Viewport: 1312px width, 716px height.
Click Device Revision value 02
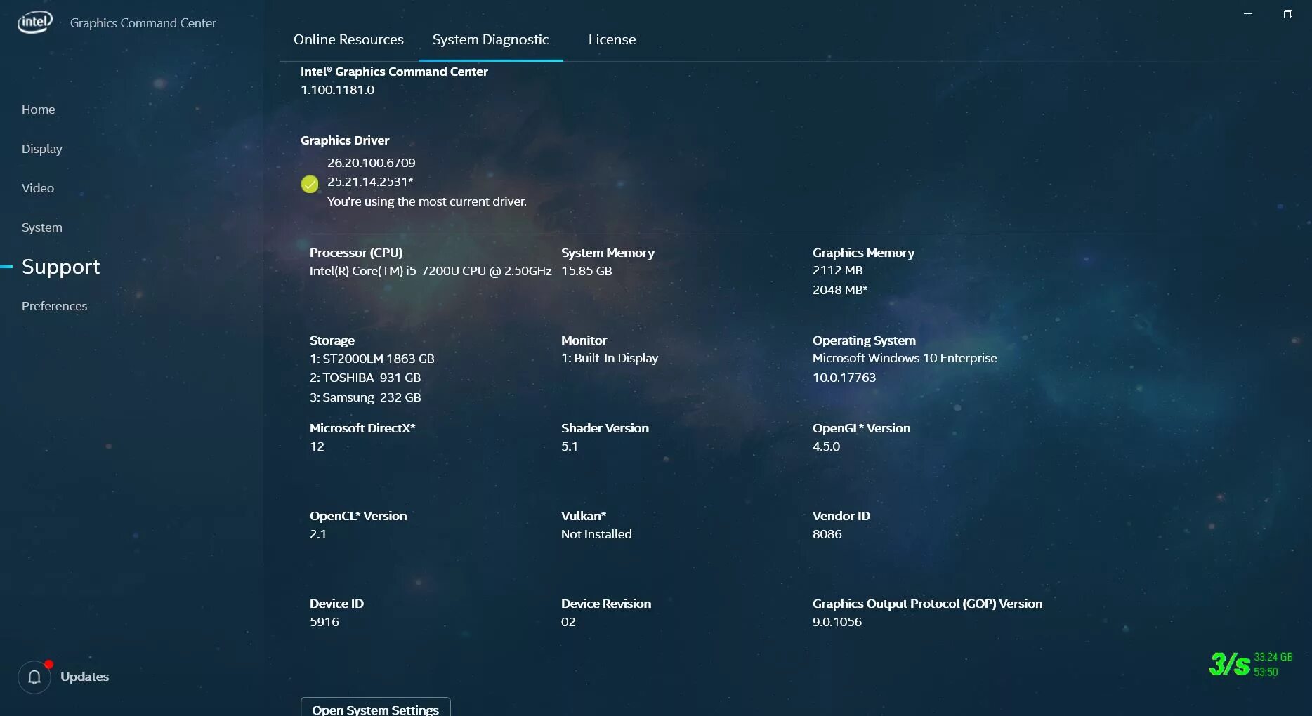[568, 622]
